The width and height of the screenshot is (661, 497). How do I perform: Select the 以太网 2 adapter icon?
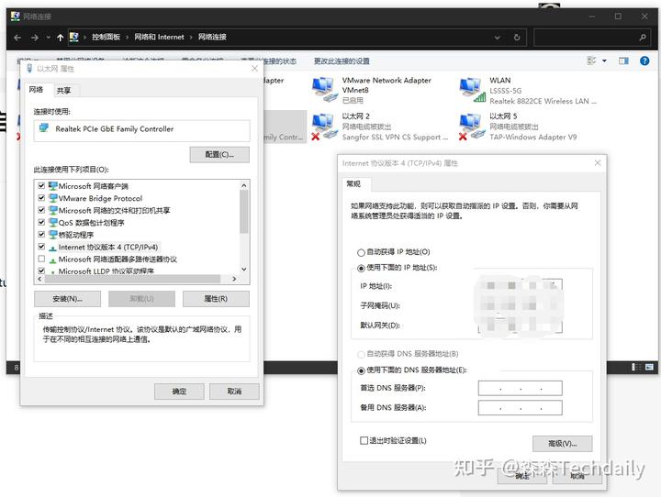(x=324, y=127)
